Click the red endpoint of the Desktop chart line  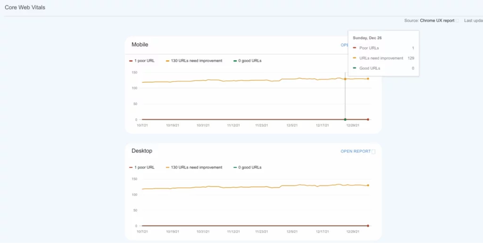[x=368, y=226]
